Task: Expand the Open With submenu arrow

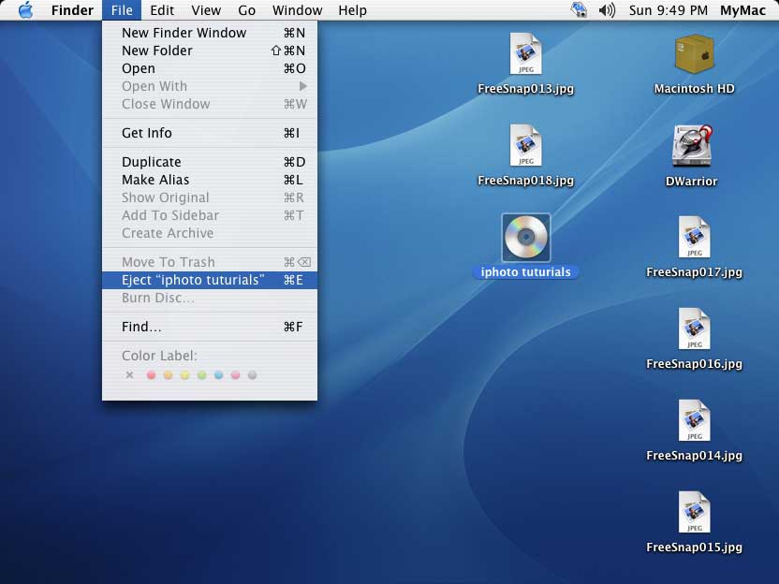Action: [302, 86]
